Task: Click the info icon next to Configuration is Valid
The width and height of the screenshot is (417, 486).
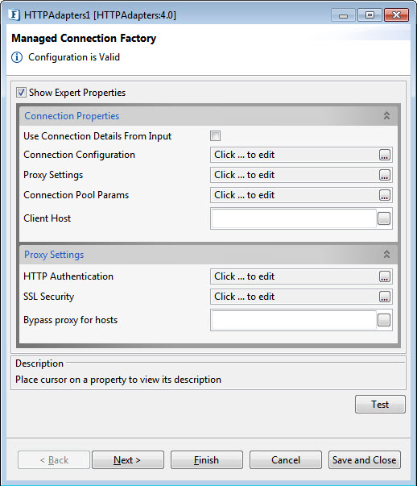Action: 17,57
